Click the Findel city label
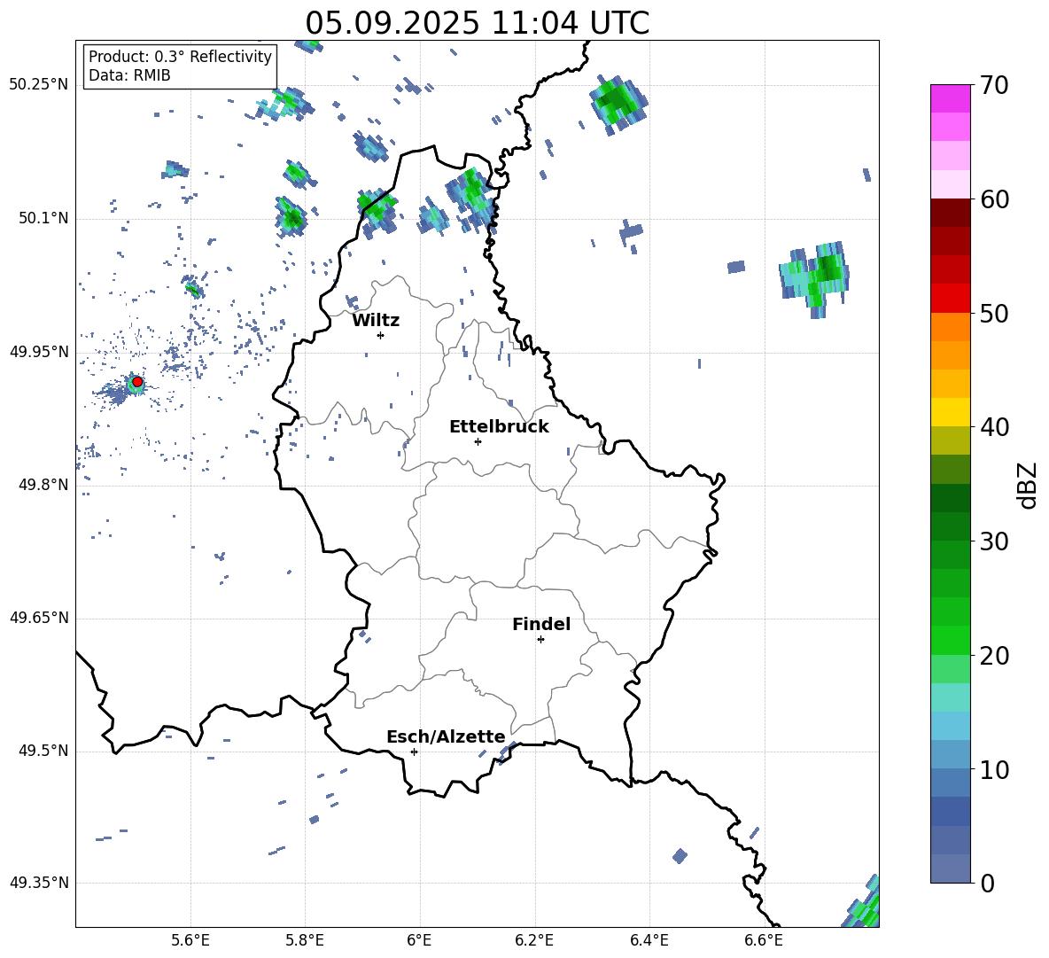This screenshot has width=1049, height=958. pos(541,624)
